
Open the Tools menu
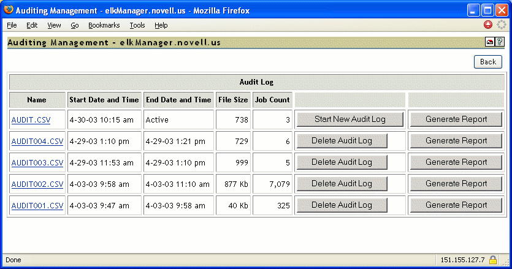tap(137, 25)
